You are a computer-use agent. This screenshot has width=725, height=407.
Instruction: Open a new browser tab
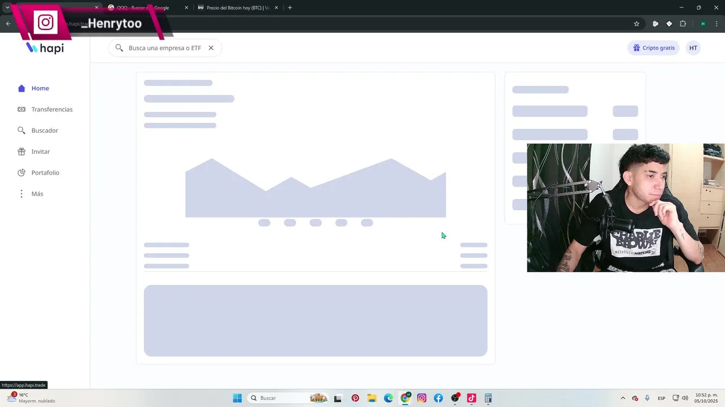(290, 8)
